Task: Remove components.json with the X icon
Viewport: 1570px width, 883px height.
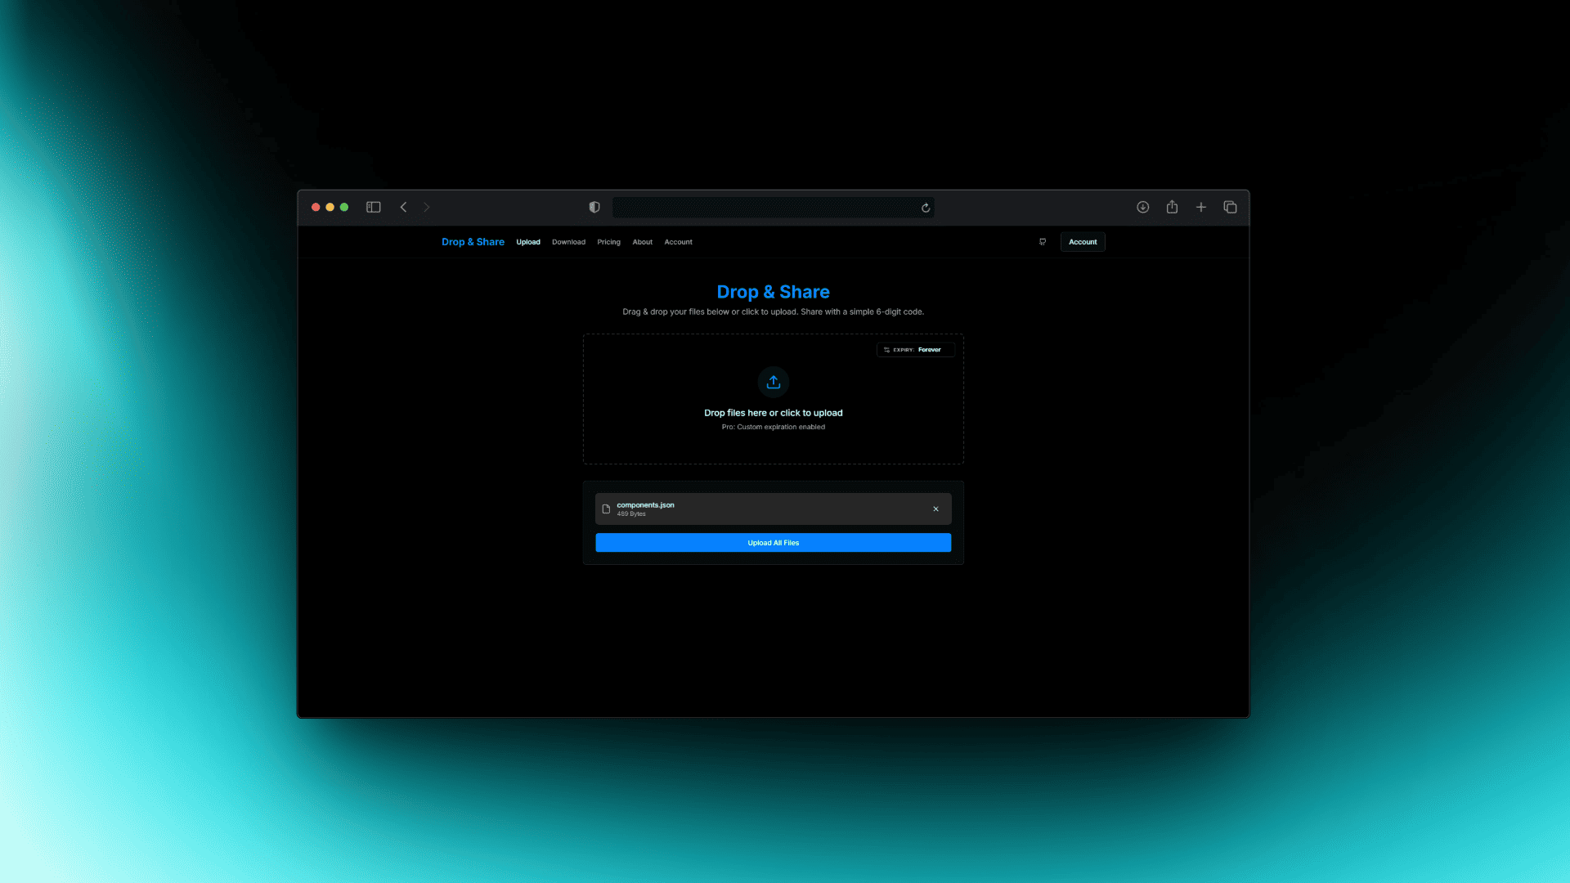Action: 935,509
